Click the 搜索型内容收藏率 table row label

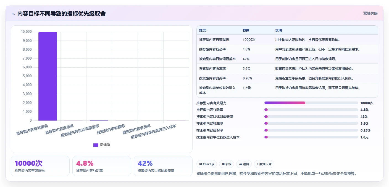click(212, 69)
